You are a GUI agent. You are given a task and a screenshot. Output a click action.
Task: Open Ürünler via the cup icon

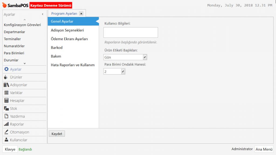(6, 77)
